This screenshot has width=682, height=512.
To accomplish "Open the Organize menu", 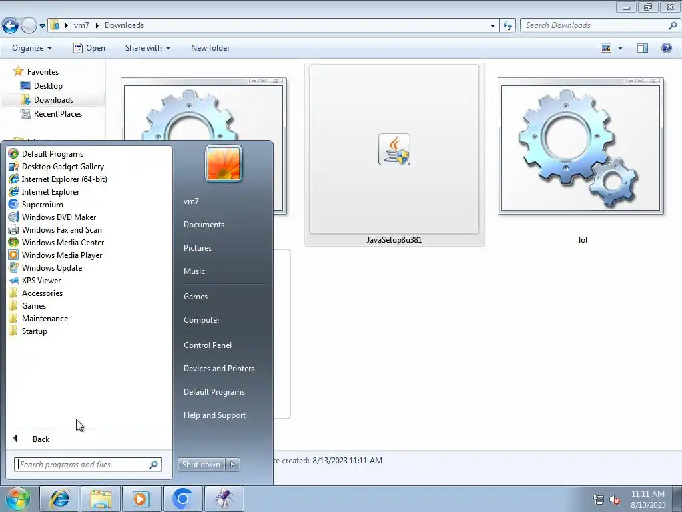I will (x=32, y=48).
